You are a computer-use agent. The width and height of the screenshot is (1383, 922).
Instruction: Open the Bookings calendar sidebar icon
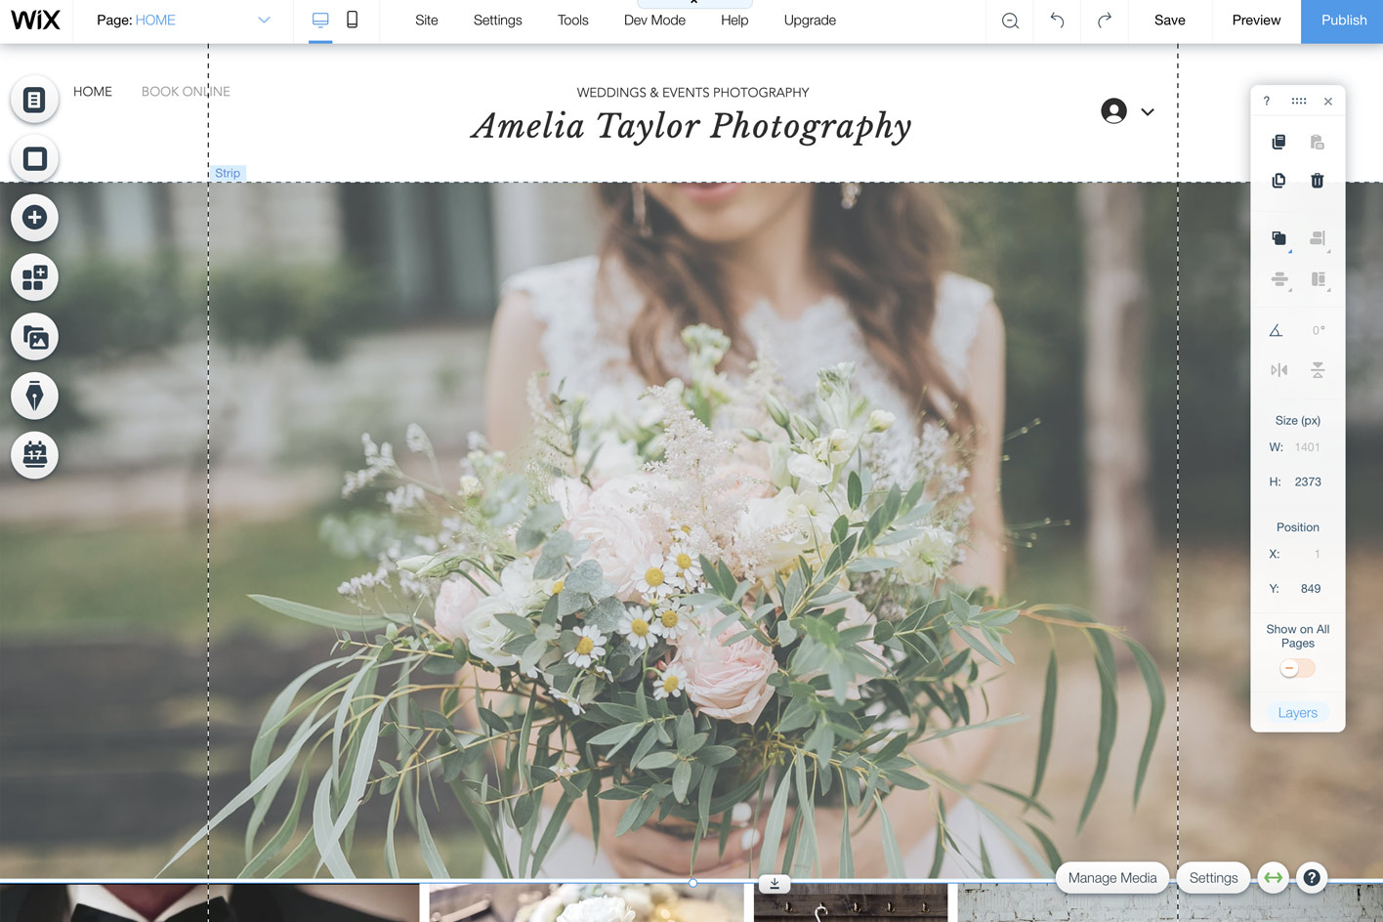coord(35,455)
